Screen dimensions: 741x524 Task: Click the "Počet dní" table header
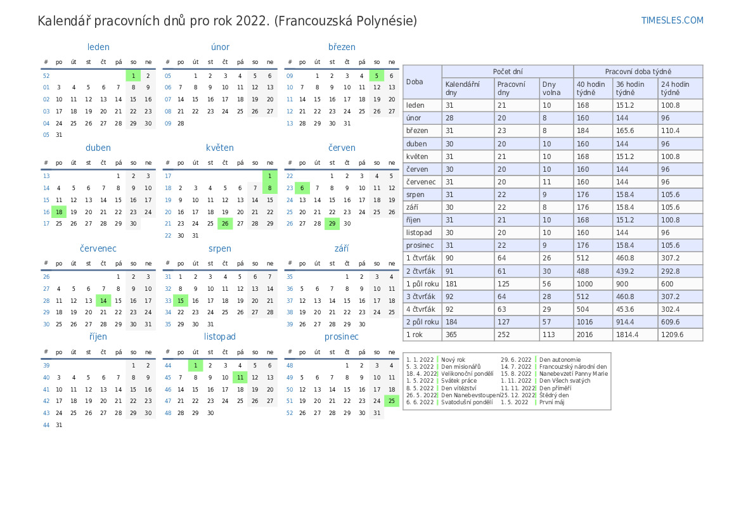(507, 72)
